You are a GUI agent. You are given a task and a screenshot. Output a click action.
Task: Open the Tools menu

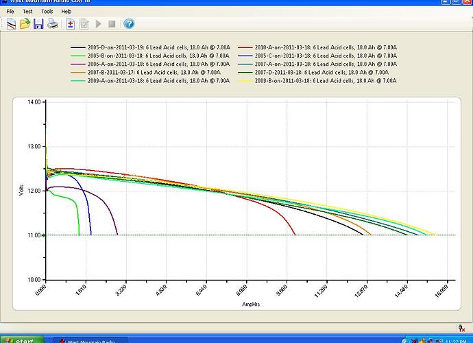pyautogui.click(x=47, y=12)
